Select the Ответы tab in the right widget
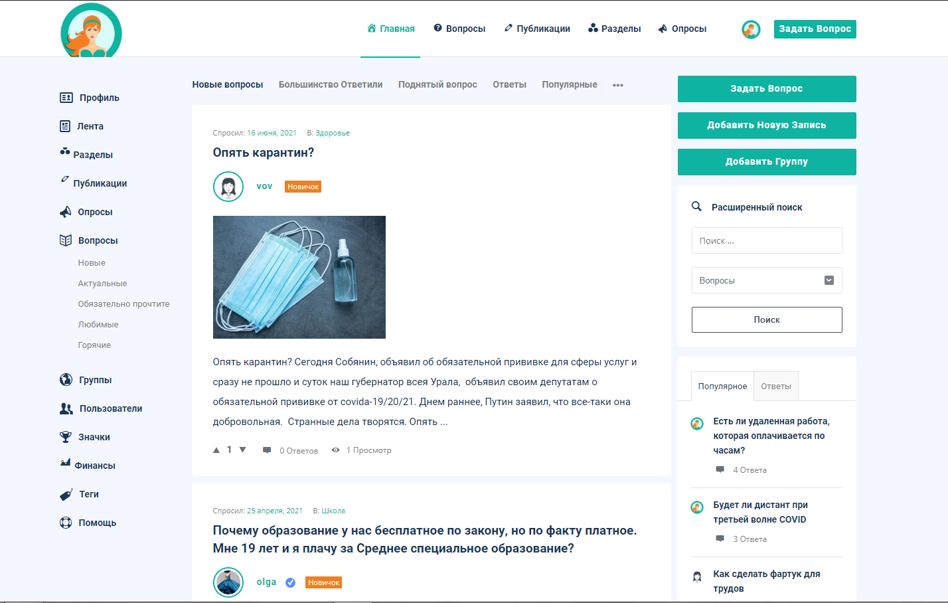This screenshot has height=603, width=948. 776,387
